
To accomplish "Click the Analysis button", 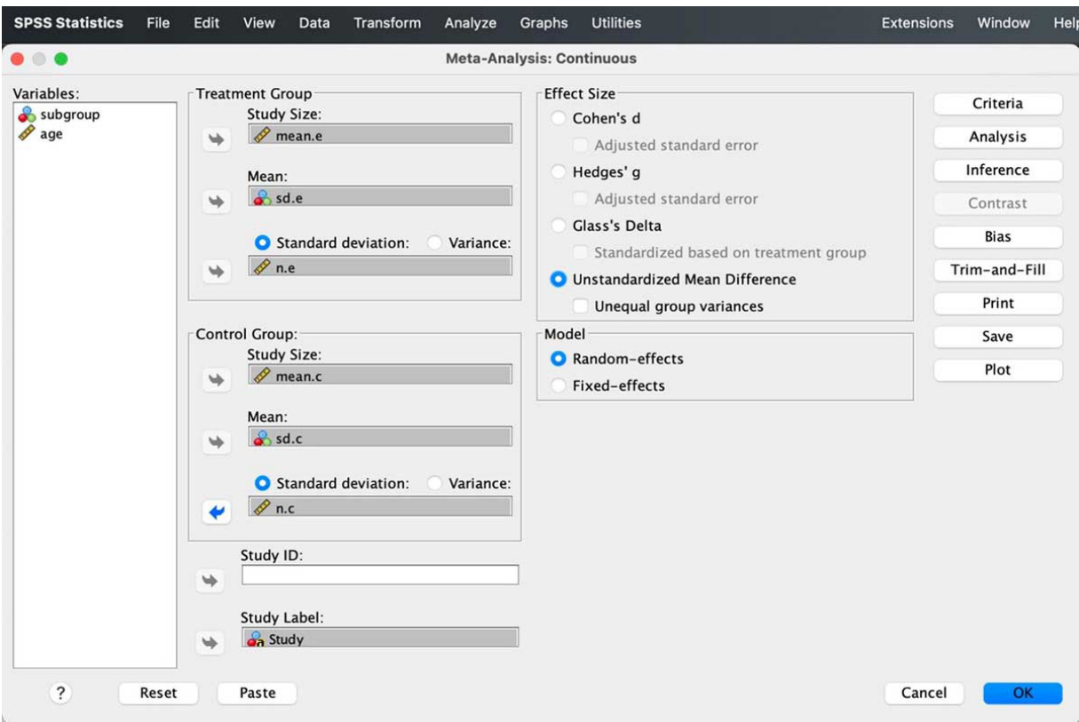I will pyautogui.click(x=997, y=138).
